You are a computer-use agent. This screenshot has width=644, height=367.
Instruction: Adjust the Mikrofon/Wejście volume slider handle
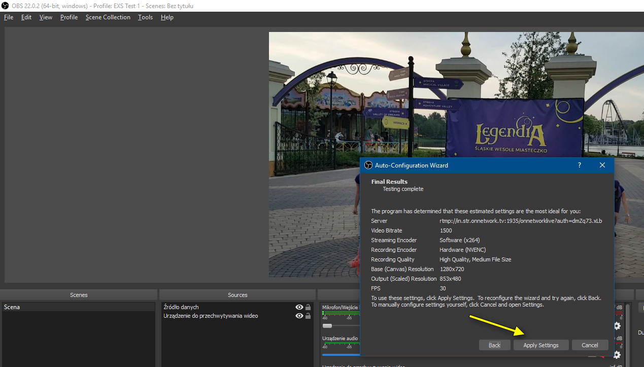(x=327, y=326)
